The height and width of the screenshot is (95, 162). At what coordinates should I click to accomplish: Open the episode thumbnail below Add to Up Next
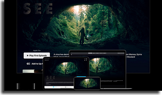(x=33, y=71)
